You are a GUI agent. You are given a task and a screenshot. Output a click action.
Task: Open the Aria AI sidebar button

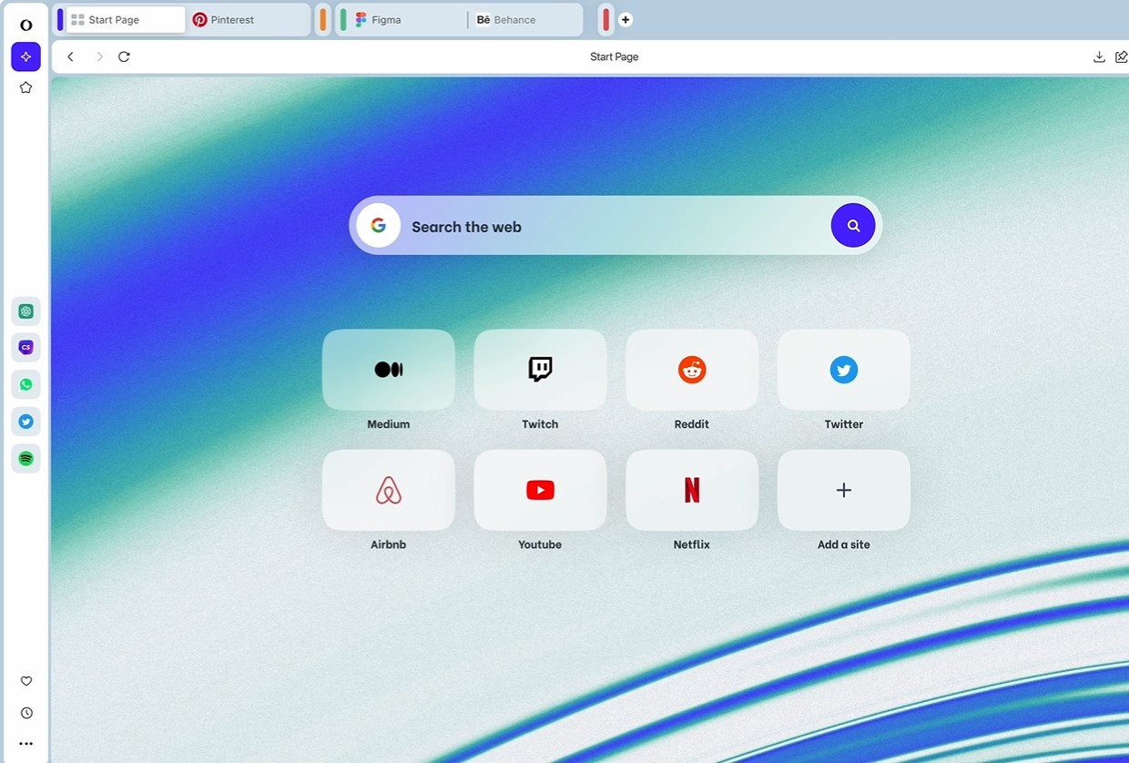[25, 56]
